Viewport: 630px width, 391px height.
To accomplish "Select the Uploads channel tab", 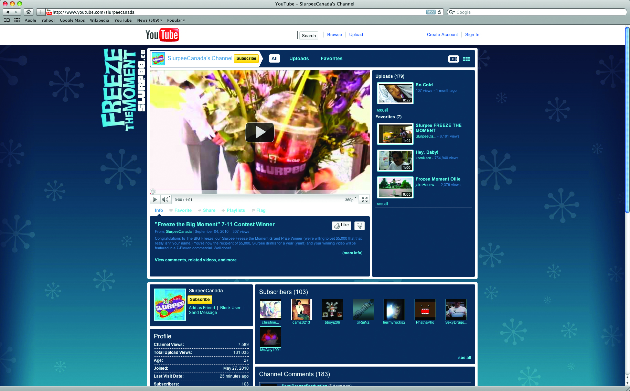I will pos(299,59).
